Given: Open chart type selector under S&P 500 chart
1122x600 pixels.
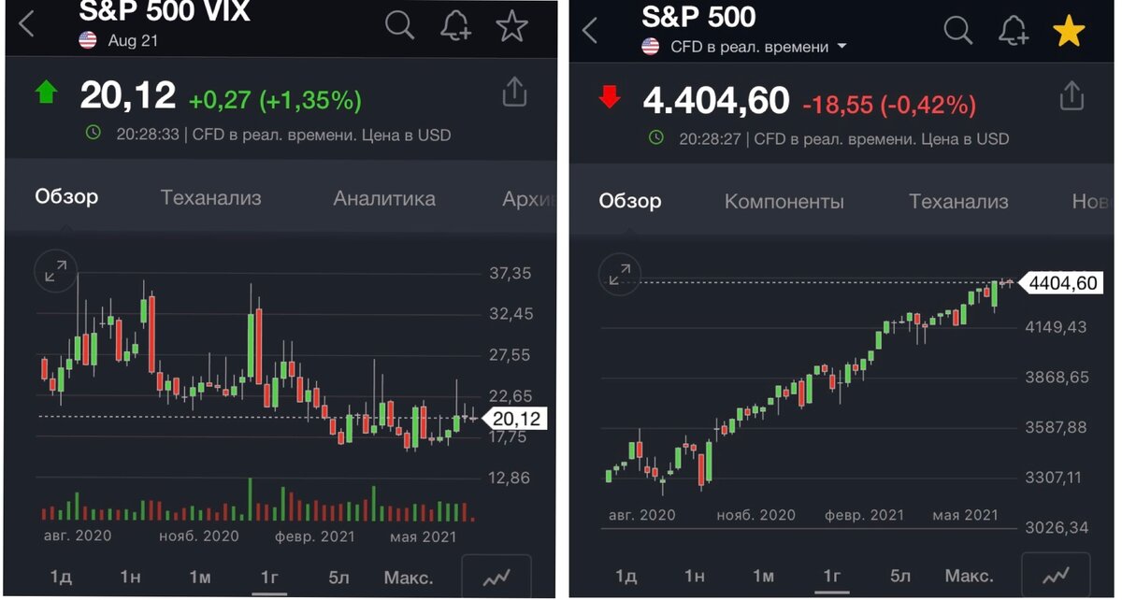Looking at the screenshot, I should coord(1056,576).
